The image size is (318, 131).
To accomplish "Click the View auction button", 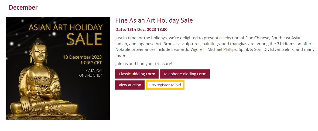I will [x=130, y=85].
